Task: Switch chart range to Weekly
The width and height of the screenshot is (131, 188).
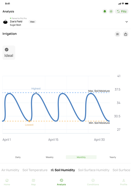Action: click(50, 157)
